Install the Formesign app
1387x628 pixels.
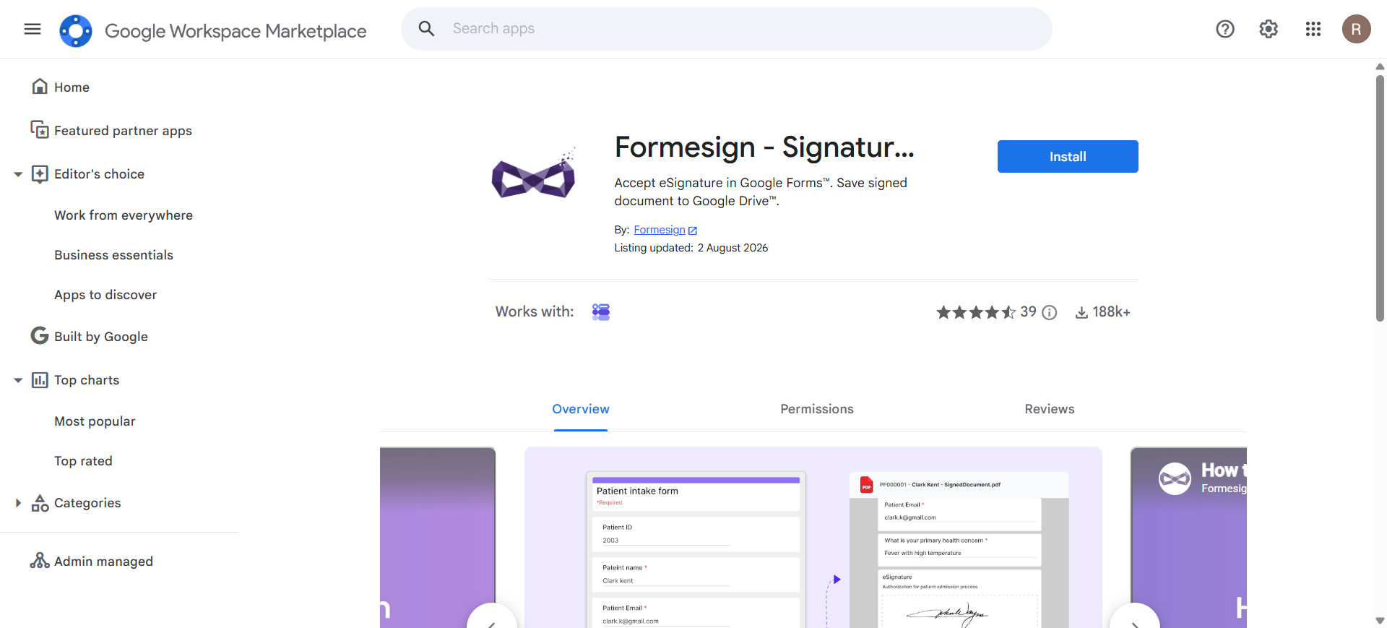pos(1068,156)
